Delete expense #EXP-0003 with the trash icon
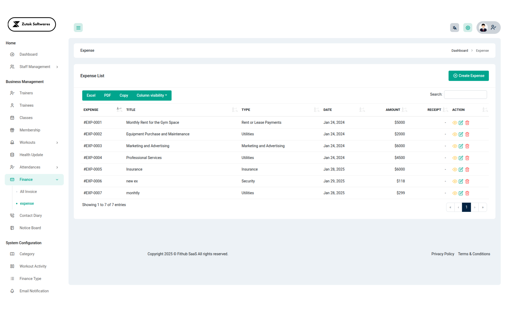Screen dimensions: 506x318 [467, 146]
